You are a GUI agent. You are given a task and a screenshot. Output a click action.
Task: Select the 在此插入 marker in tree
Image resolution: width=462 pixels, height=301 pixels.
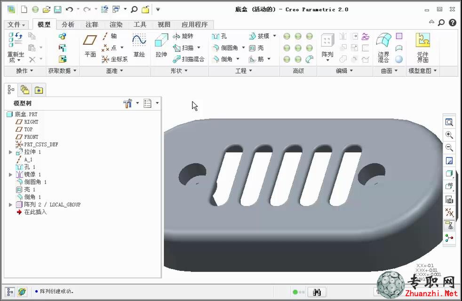[31, 213]
